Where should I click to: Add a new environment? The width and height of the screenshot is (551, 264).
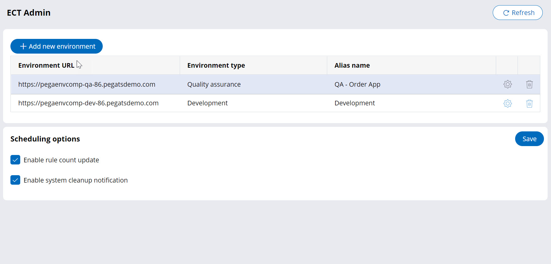(x=56, y=46)
